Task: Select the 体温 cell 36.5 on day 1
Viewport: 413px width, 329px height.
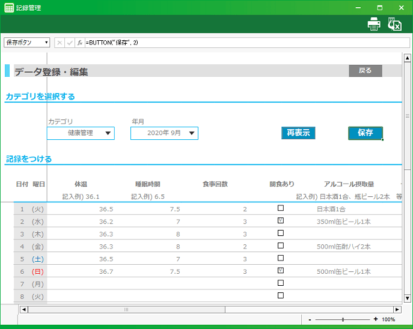Action: [x=81, y=209]
